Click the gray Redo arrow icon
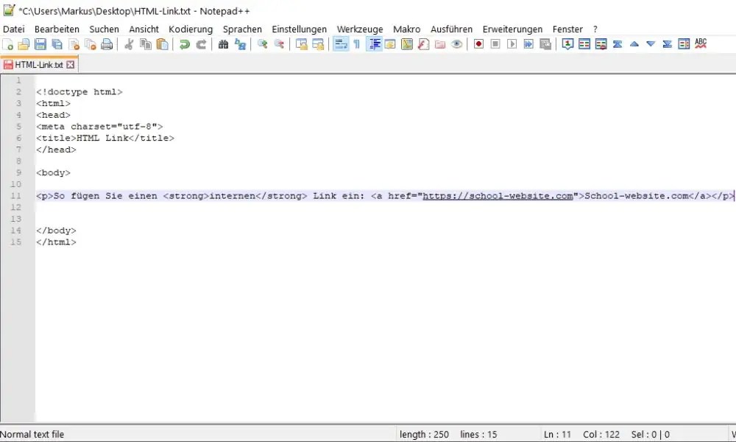Screen dimensions: 736x442 tap(201, 44)
